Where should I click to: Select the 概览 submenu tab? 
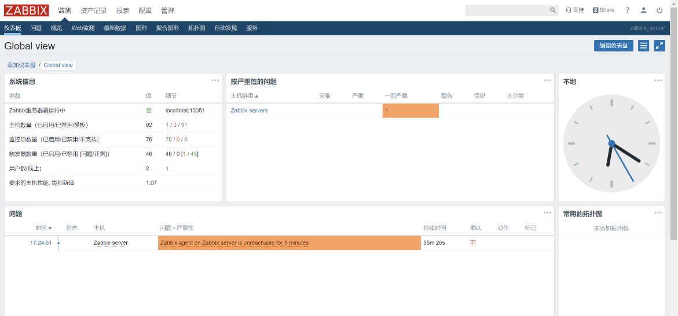[x=57, y=28]
